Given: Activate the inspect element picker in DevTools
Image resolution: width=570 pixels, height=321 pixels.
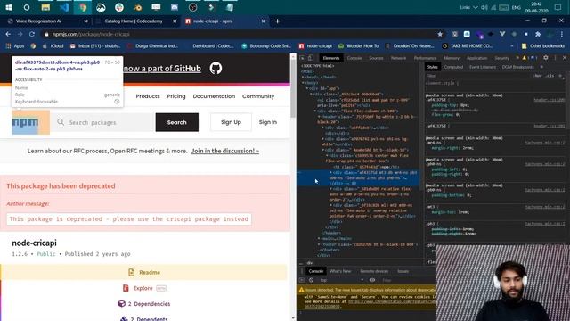Looking at the screenshot, I should [302, 58].
